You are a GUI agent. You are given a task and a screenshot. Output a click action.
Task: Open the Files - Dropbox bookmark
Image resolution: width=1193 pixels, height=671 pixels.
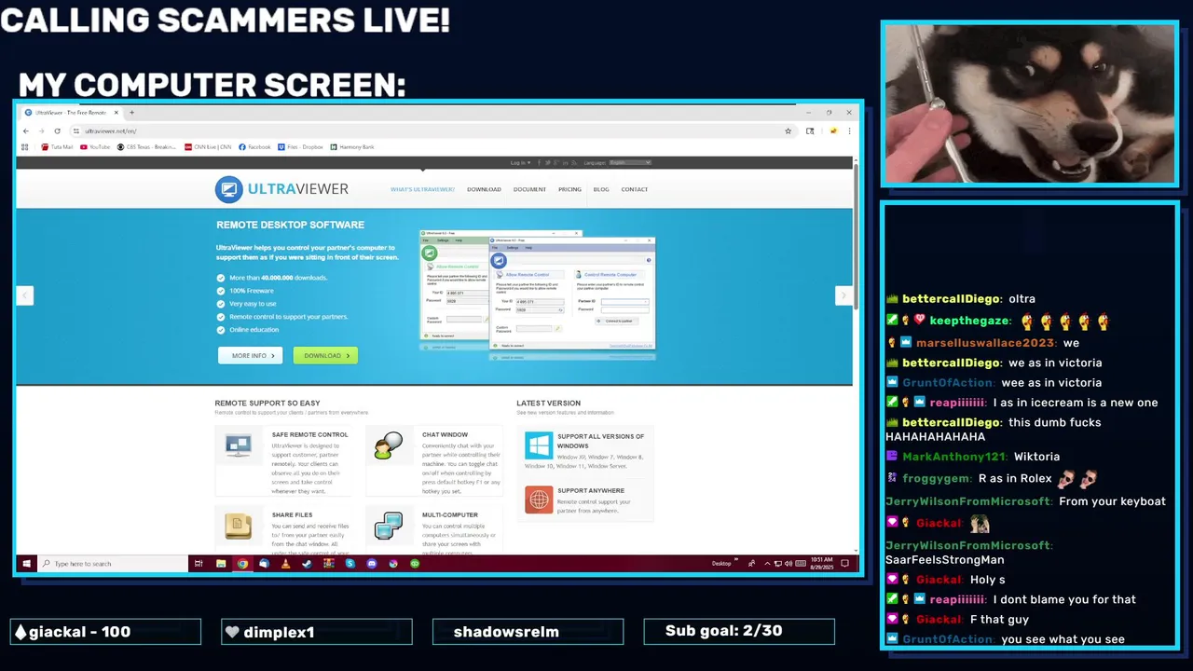coord(300,147)
